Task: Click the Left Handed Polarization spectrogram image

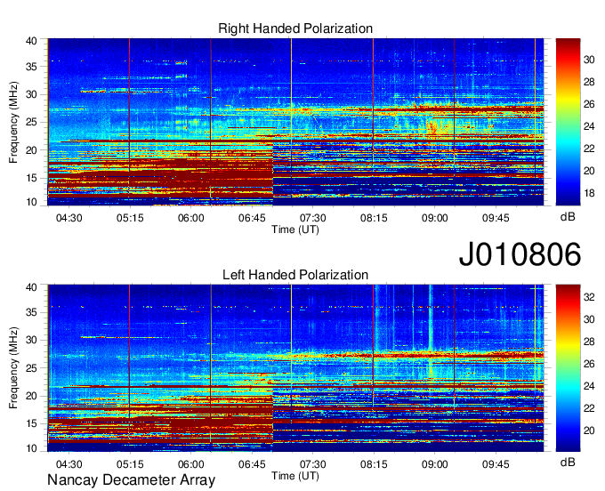Action: point(295,368)
